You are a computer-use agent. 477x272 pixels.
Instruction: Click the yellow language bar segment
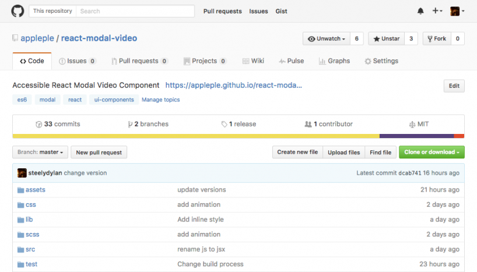point(195,136)
